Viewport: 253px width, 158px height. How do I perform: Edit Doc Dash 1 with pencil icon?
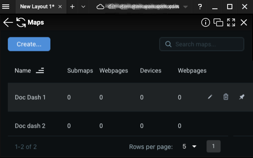[210, 97]
